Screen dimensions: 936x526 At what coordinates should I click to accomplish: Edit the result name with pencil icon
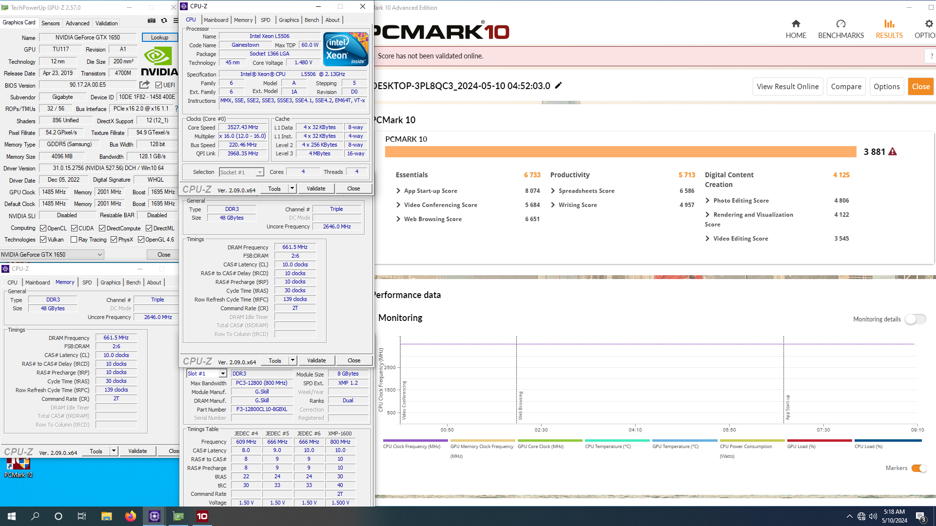tap(559, 85)
